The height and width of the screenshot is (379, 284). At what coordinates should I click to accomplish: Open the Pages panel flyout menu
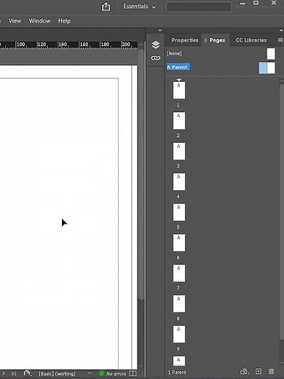click(280, 40)
